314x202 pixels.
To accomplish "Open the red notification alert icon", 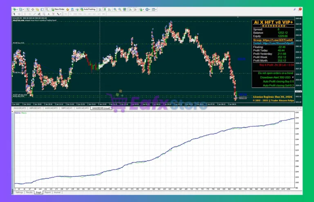I will [x=300, y=9].
